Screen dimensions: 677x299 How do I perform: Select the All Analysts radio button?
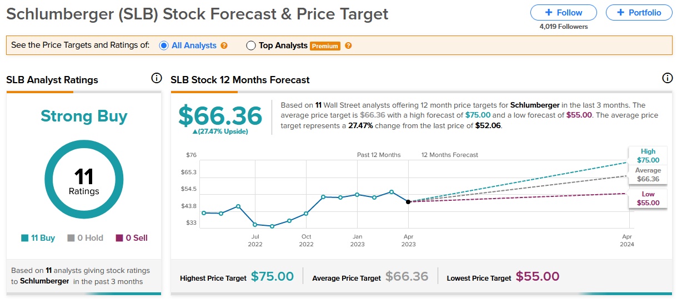point(164,45)
